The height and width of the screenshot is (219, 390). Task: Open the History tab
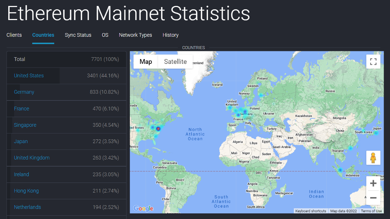click(170, 35)
